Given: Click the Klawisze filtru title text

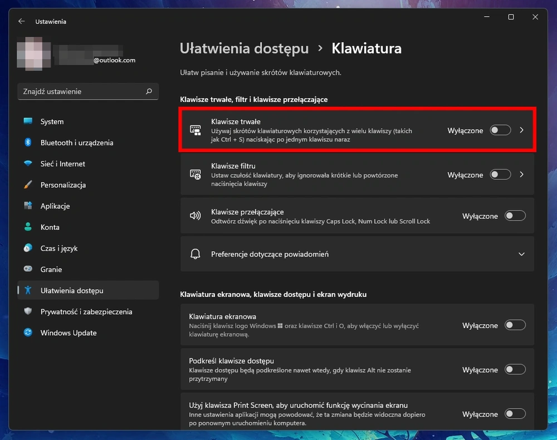Looking at the screenshot, I should click(233, 166).
